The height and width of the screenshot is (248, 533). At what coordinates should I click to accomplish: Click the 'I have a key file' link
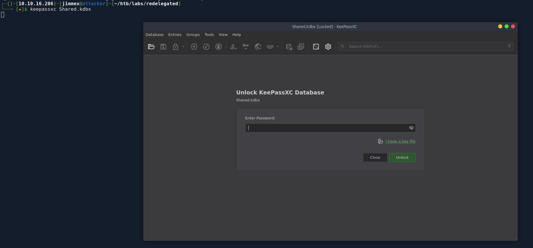[x=400, y=141]
